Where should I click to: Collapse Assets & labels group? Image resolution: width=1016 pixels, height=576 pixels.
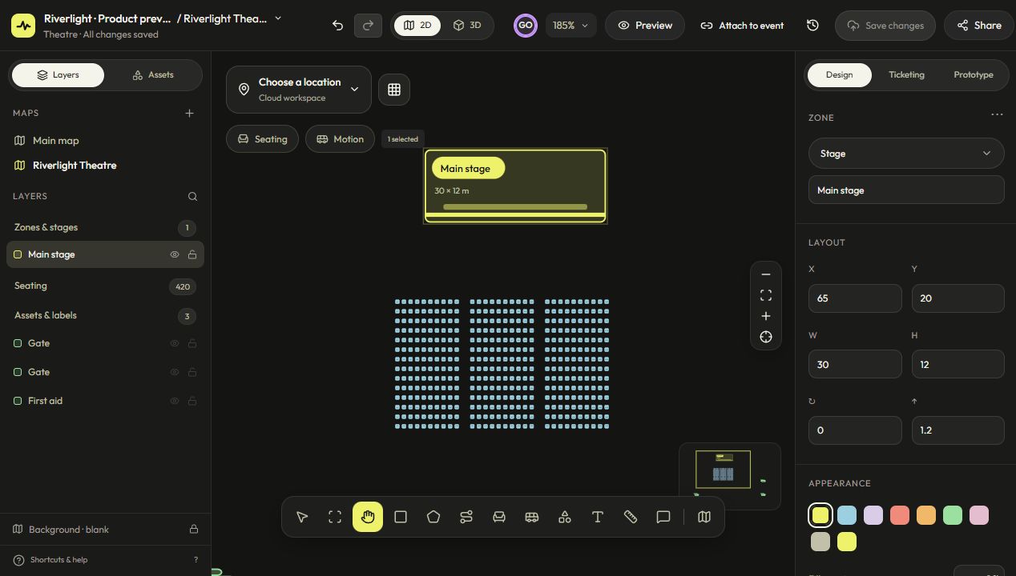pyautogui.click(x=105, y=315)
